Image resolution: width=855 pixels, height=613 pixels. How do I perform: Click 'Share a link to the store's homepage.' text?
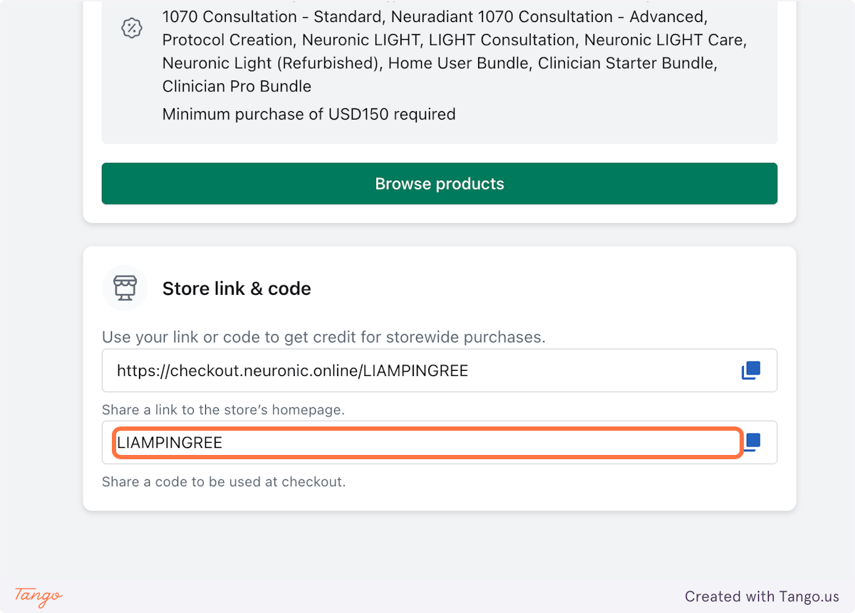(223, 410)
